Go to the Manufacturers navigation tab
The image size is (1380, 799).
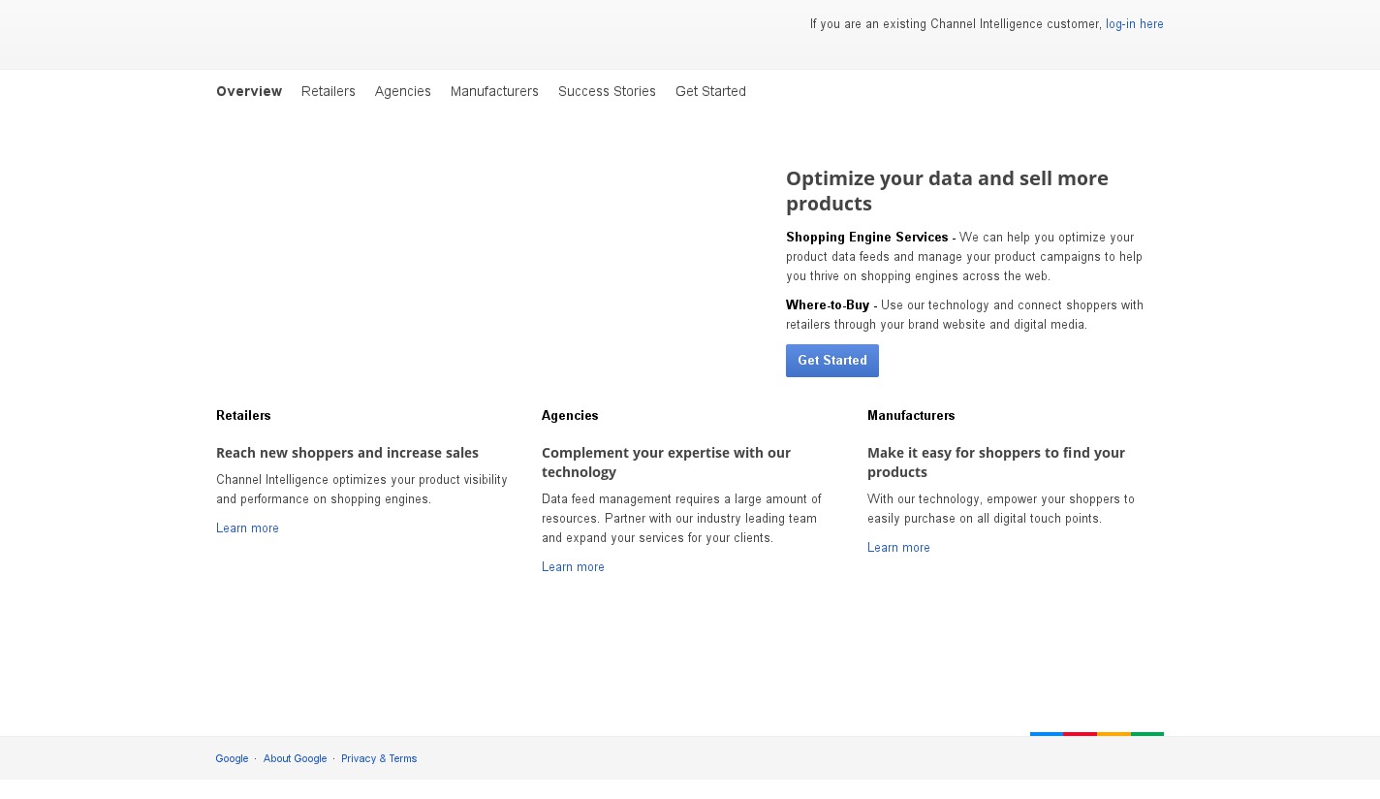tap(494, 91)
